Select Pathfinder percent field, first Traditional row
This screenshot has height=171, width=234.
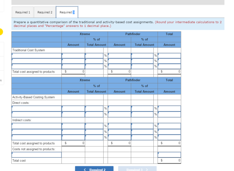(x=142, y=56)
